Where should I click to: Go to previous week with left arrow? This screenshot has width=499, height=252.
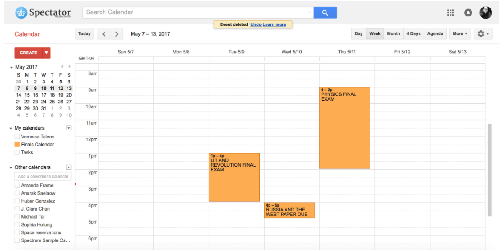coord(104,34)
